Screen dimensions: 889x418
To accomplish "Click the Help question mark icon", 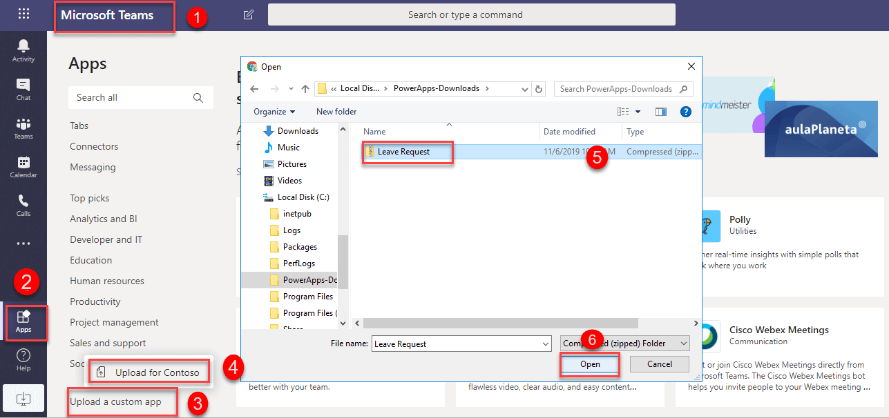I will click(x=23, y=359).
